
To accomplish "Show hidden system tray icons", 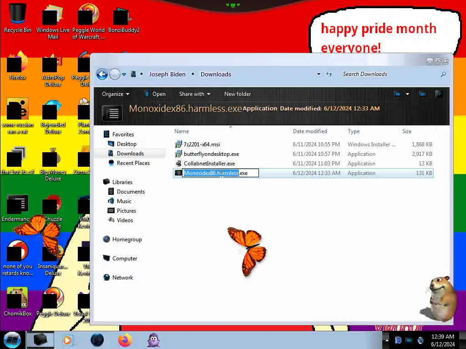I will (387, 340).
